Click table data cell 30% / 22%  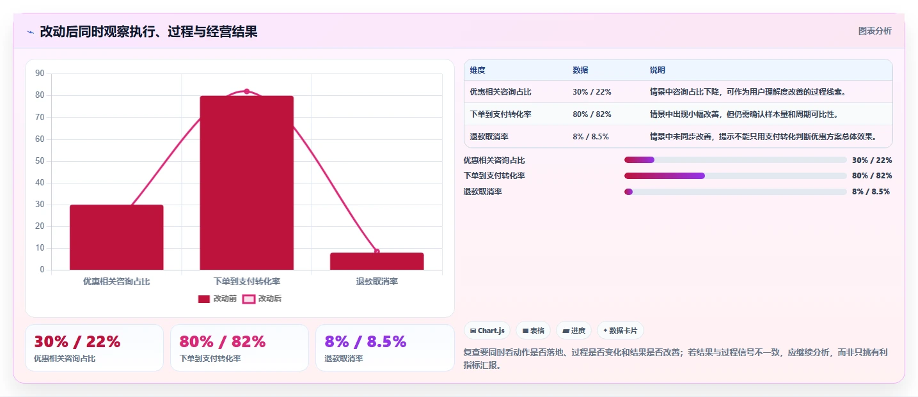pos(592,92)
